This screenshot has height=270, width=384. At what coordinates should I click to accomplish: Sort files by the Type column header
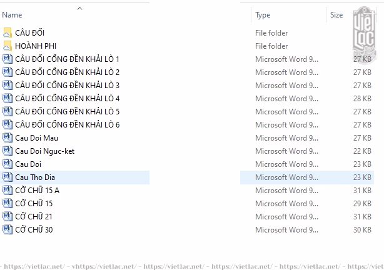263,15
